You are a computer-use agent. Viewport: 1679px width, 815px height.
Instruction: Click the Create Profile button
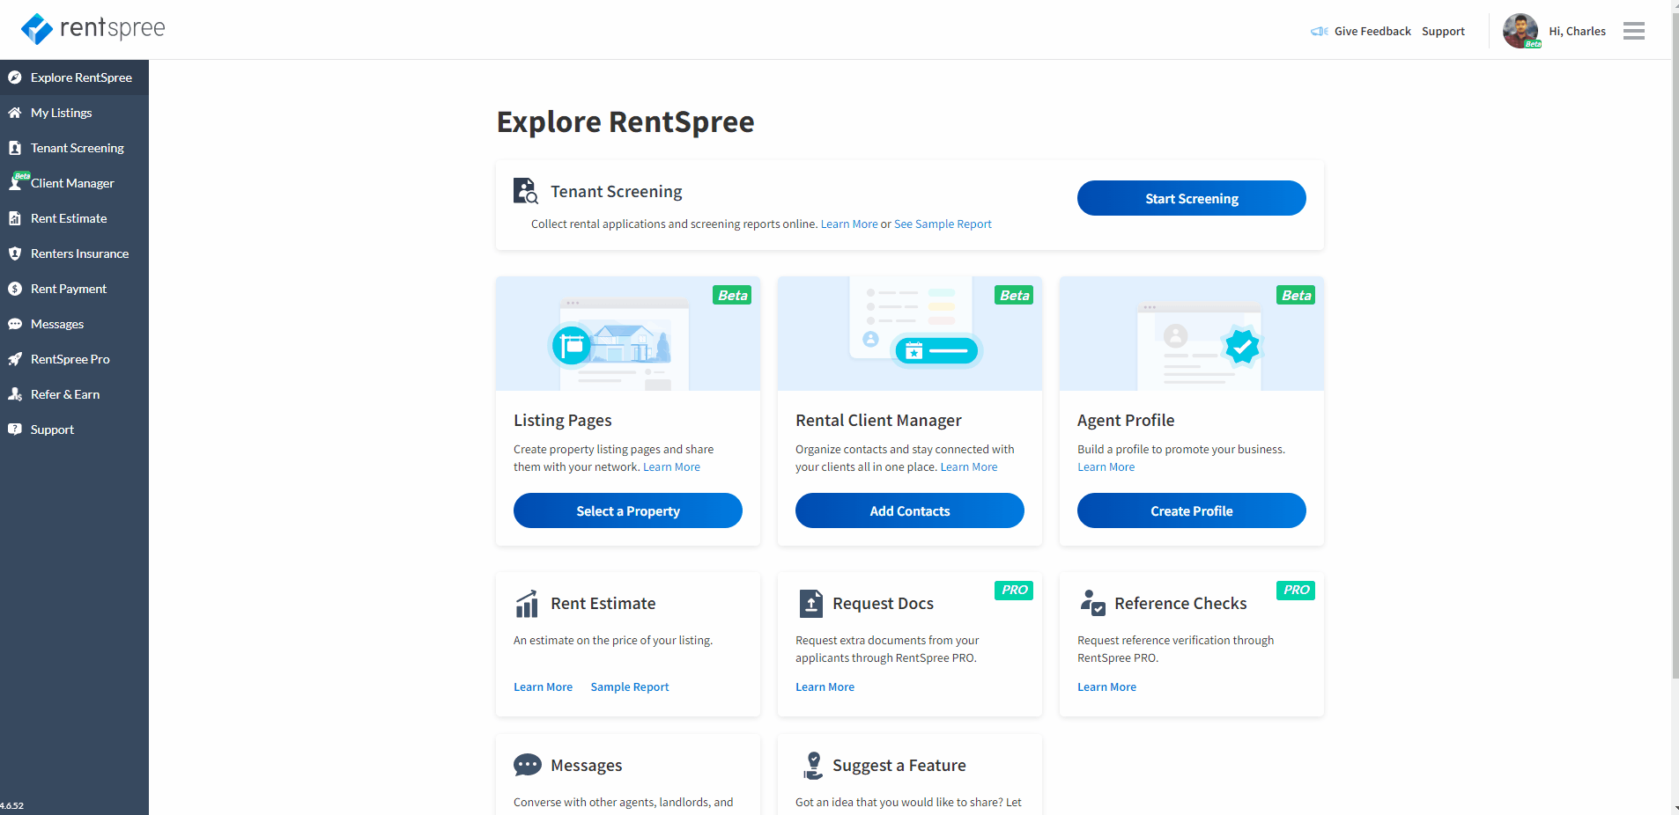(1191, 510)
